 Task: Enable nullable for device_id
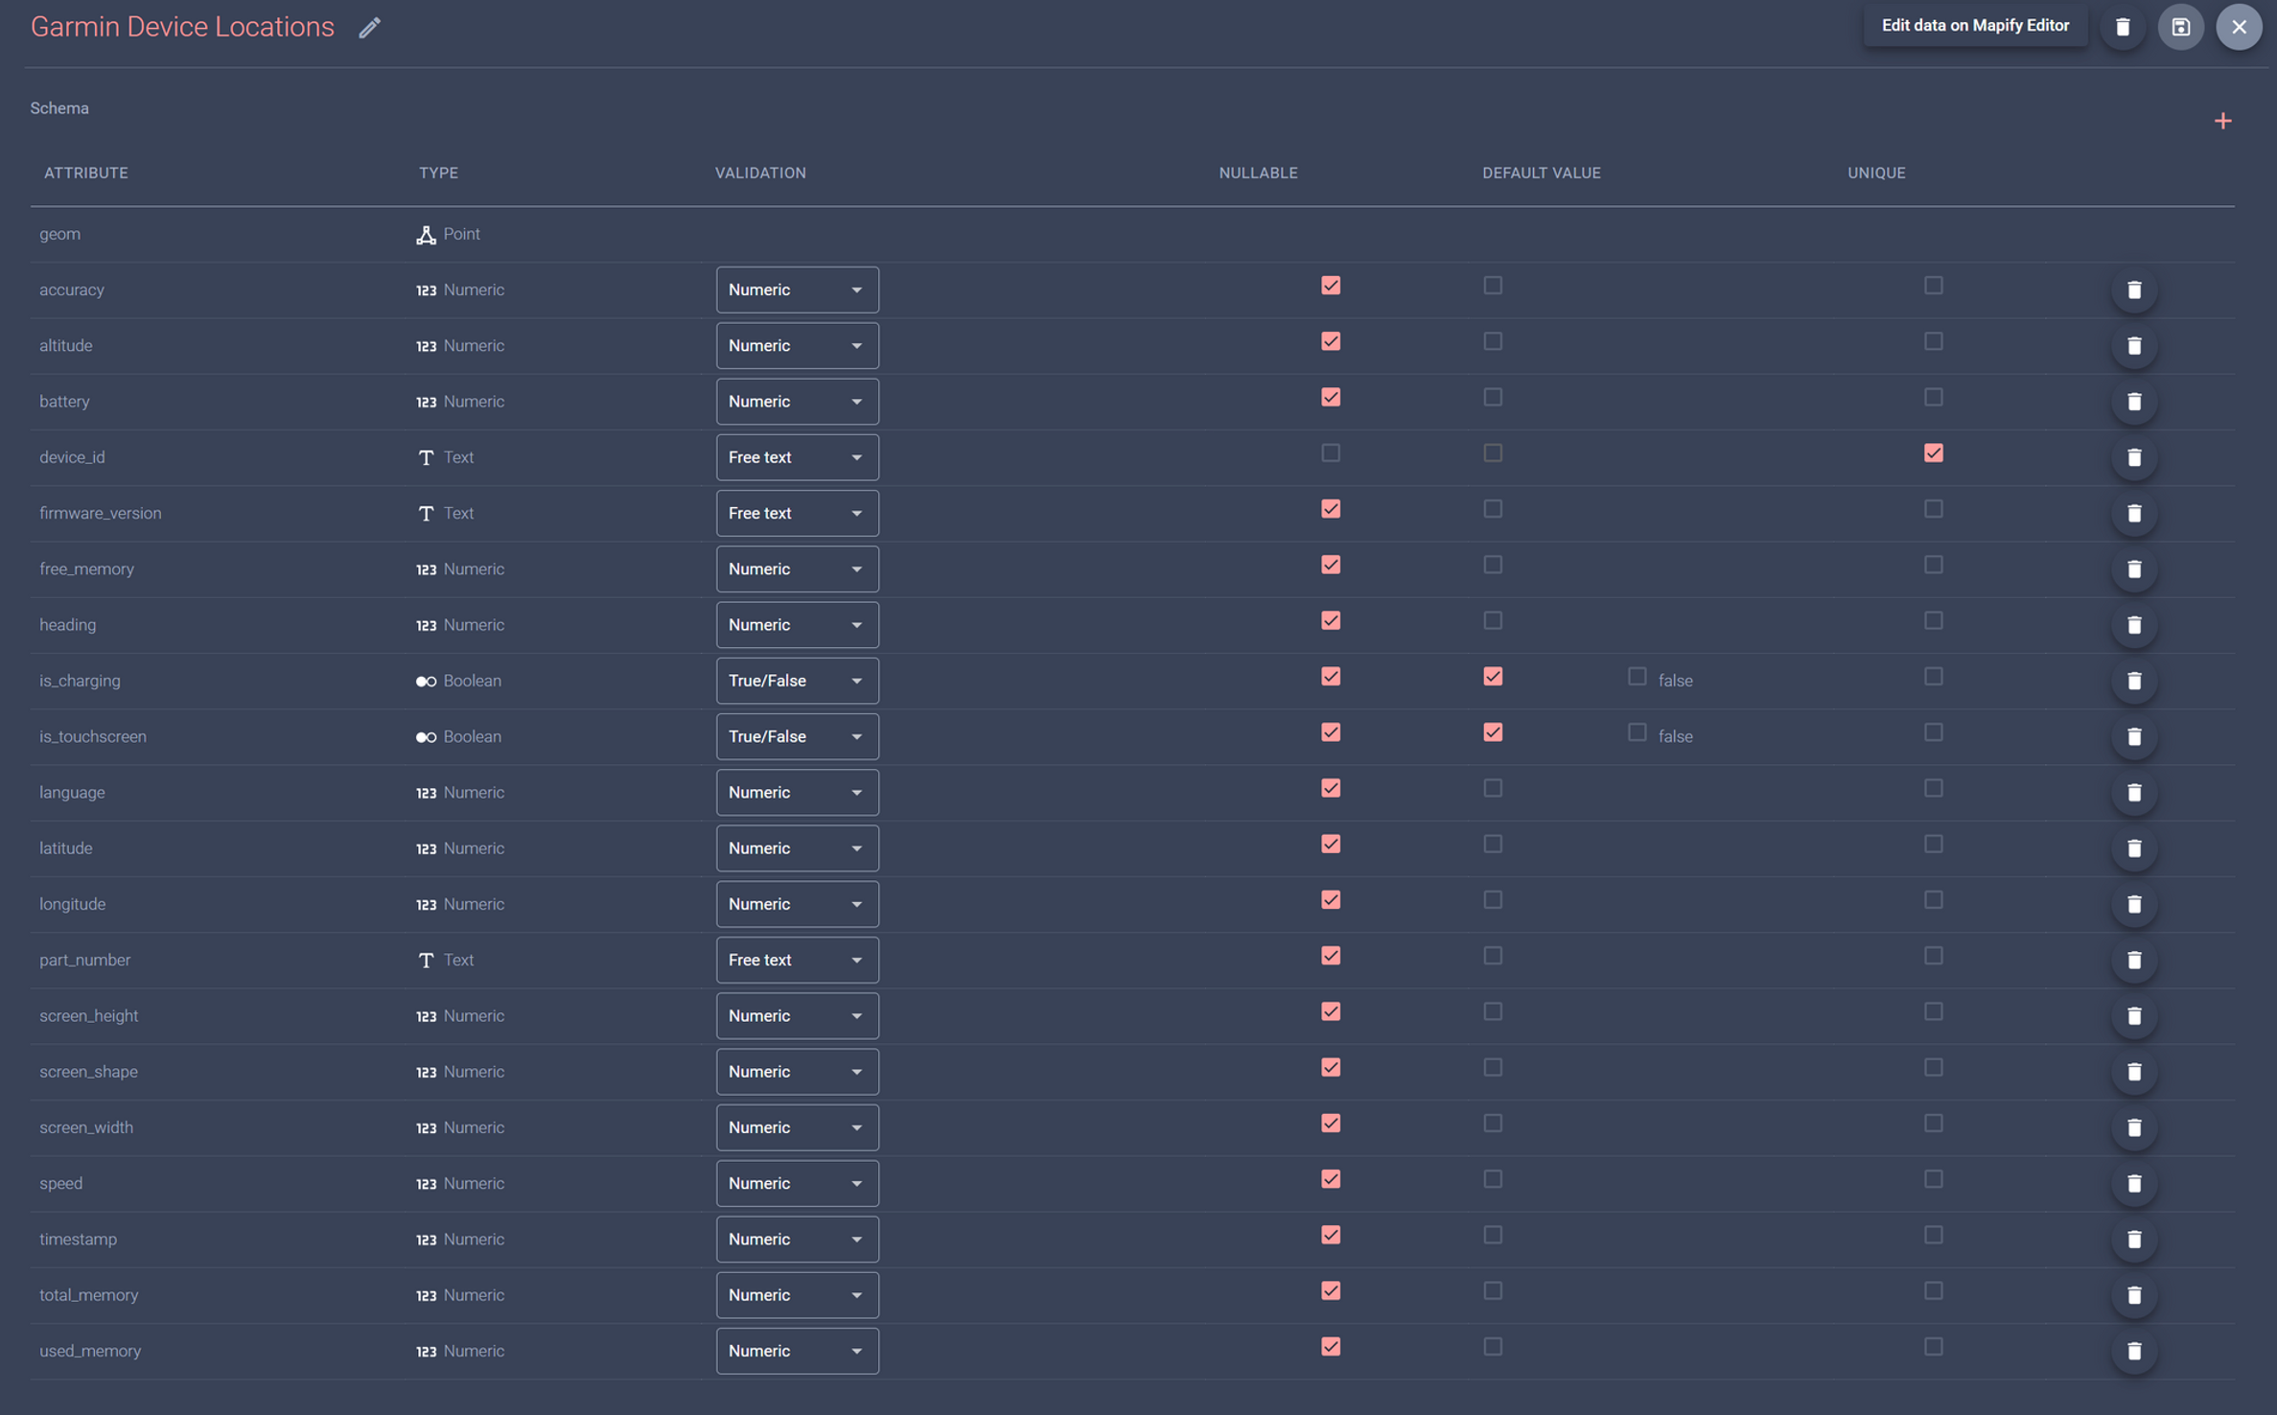1331,453
